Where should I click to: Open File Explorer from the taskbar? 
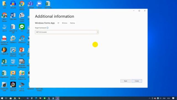(x=15, y=98)
